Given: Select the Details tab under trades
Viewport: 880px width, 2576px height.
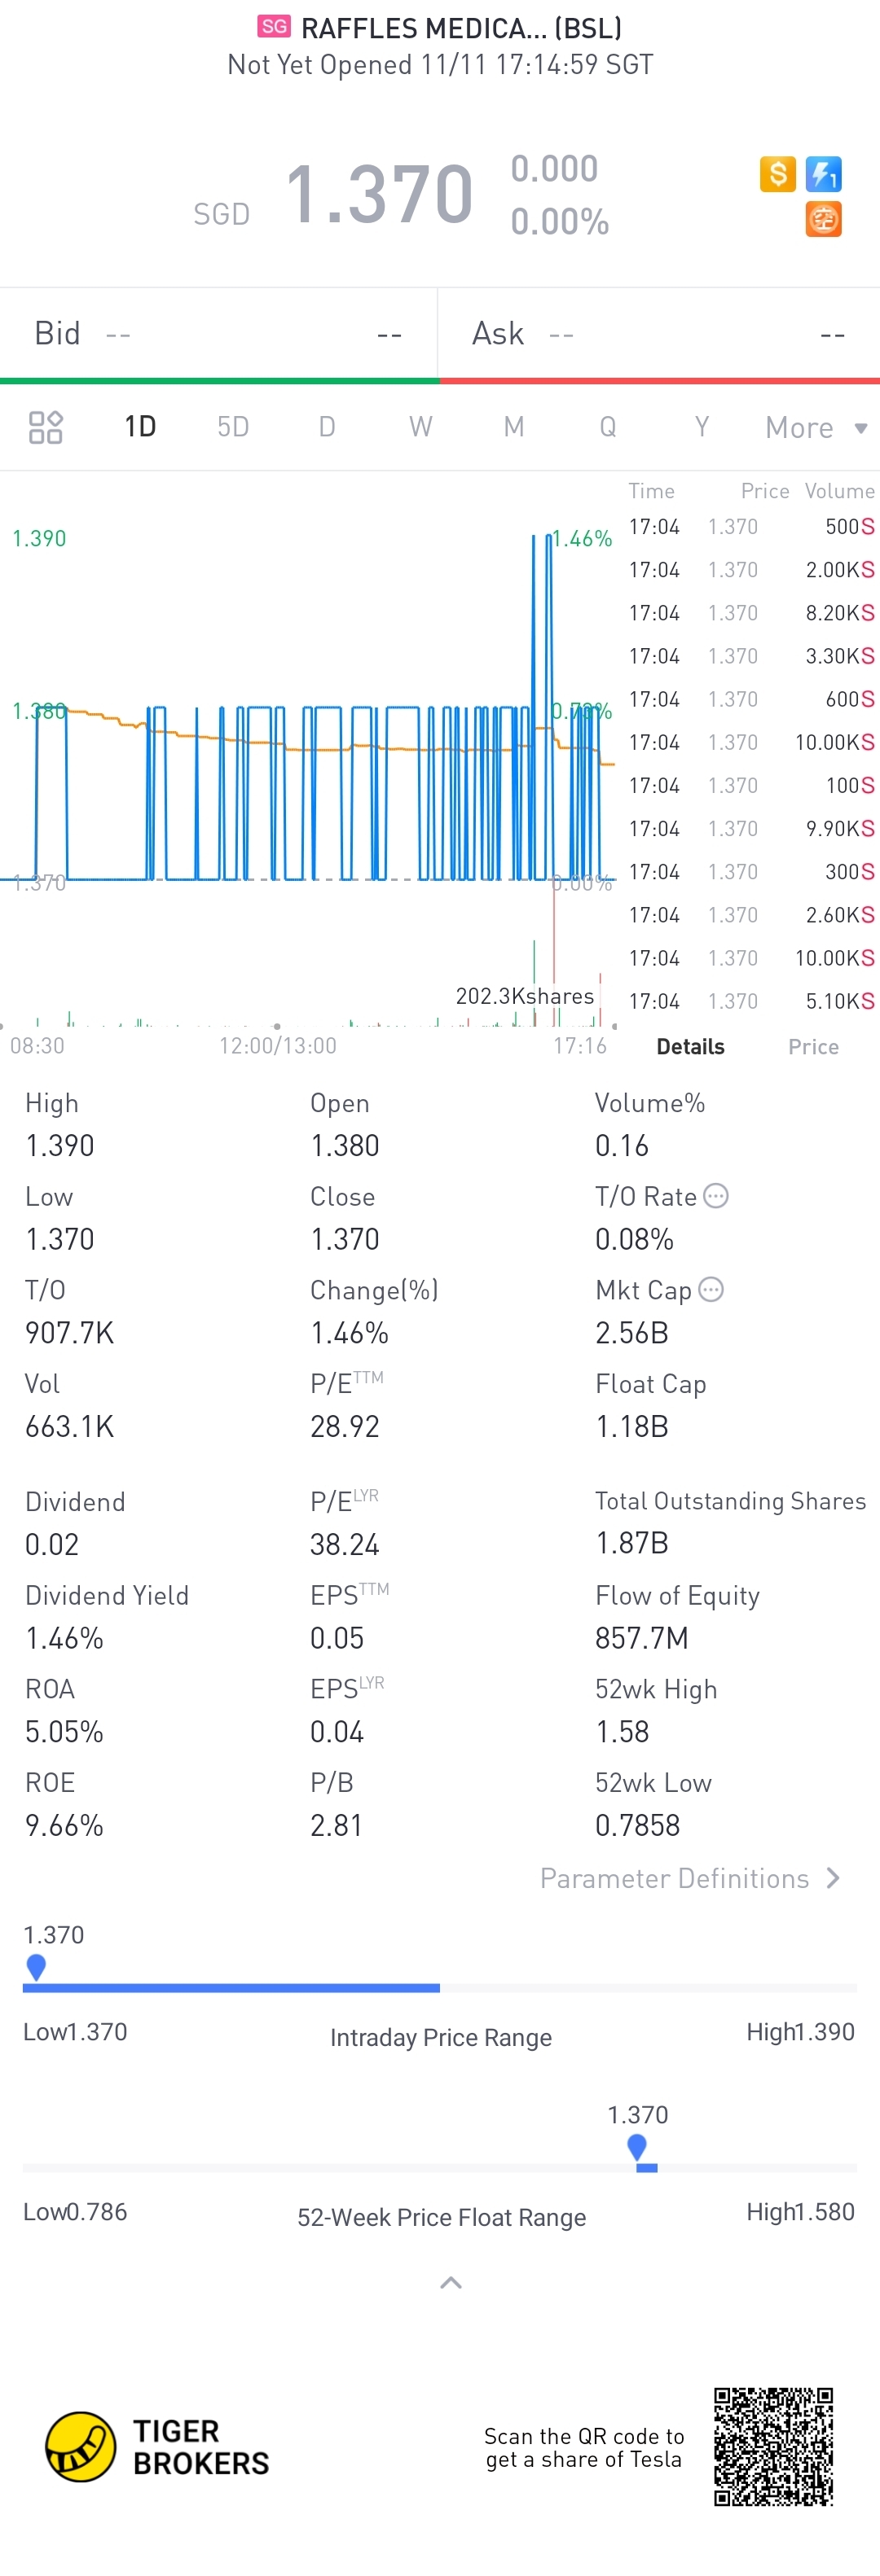Looking at the screenshot, I should point(691,1047).
